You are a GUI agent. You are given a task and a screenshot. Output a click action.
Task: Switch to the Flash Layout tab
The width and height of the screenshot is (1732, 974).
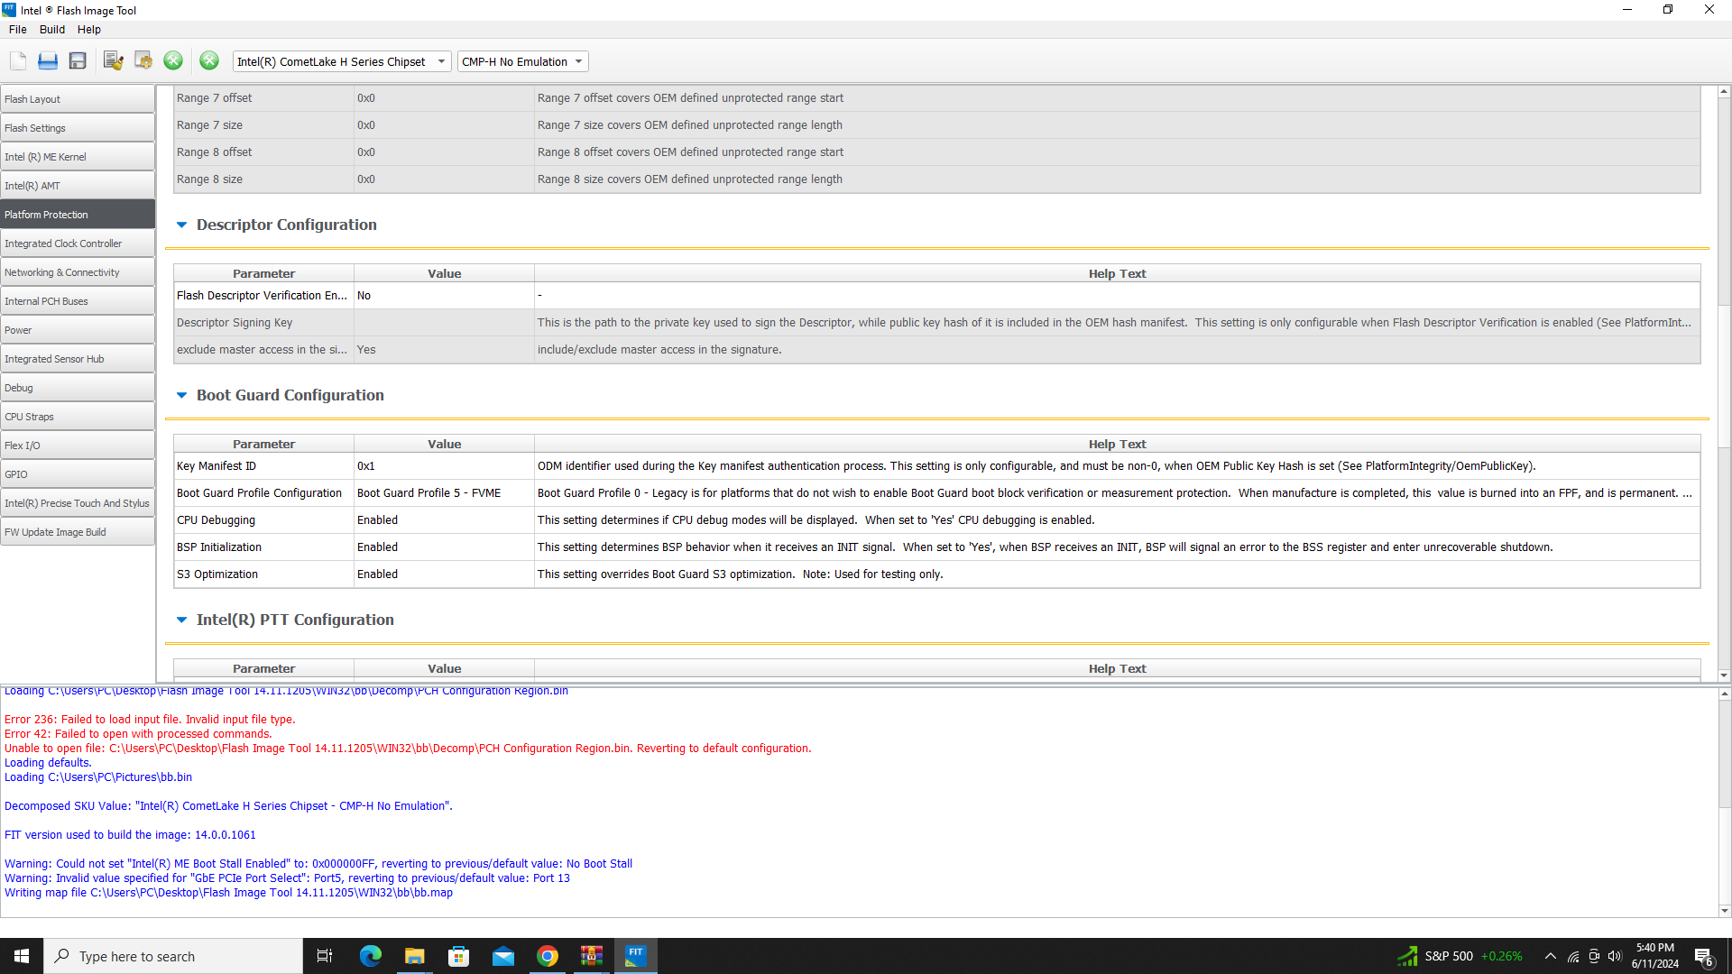(x=78, y=99)
